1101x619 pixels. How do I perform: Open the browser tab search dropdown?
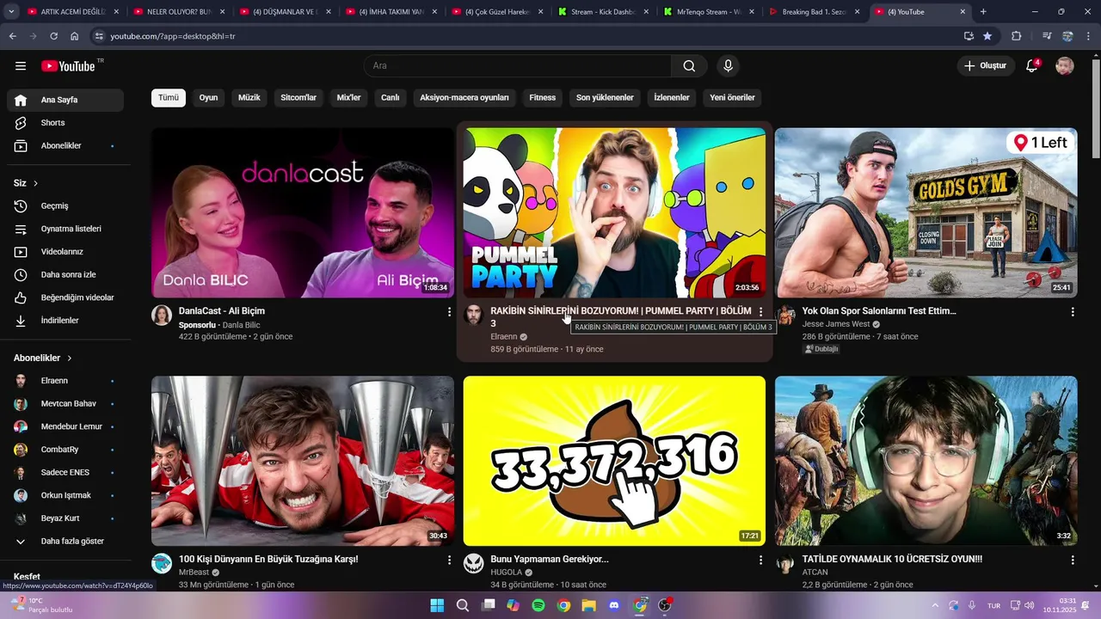[11, 12]
